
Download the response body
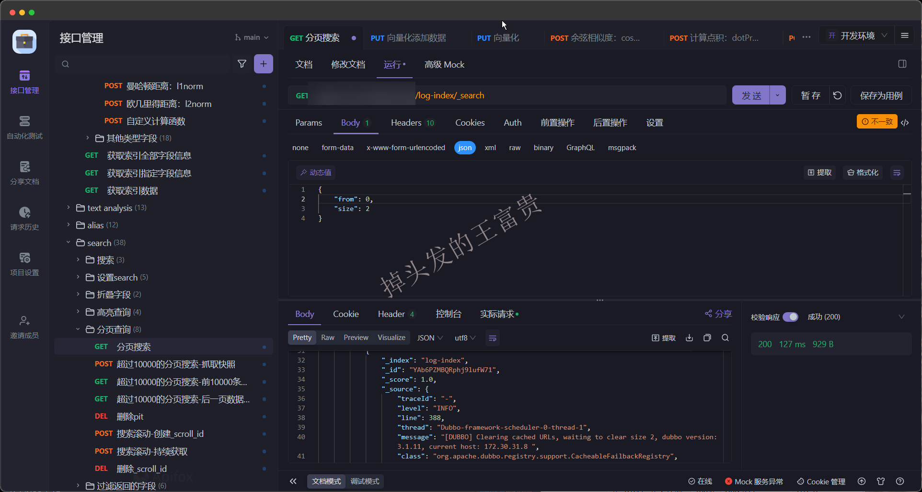click(x=689, y=338)
